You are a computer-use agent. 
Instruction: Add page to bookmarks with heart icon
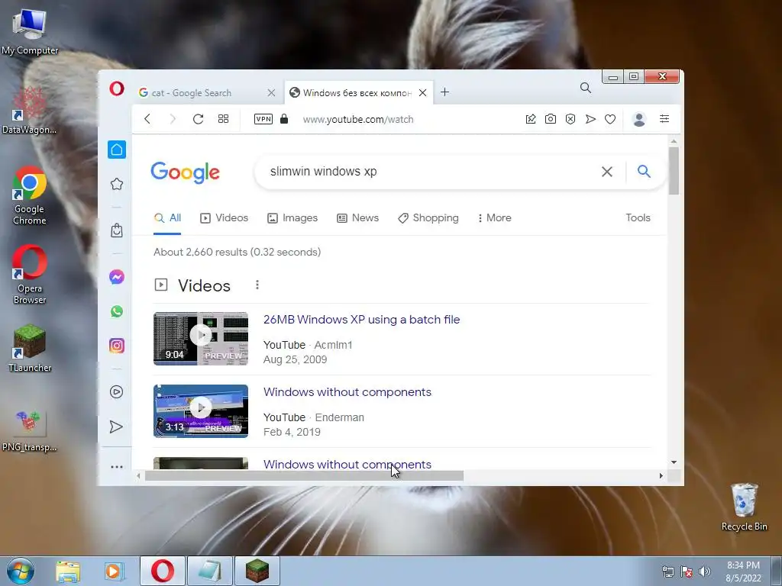[610, 119]
